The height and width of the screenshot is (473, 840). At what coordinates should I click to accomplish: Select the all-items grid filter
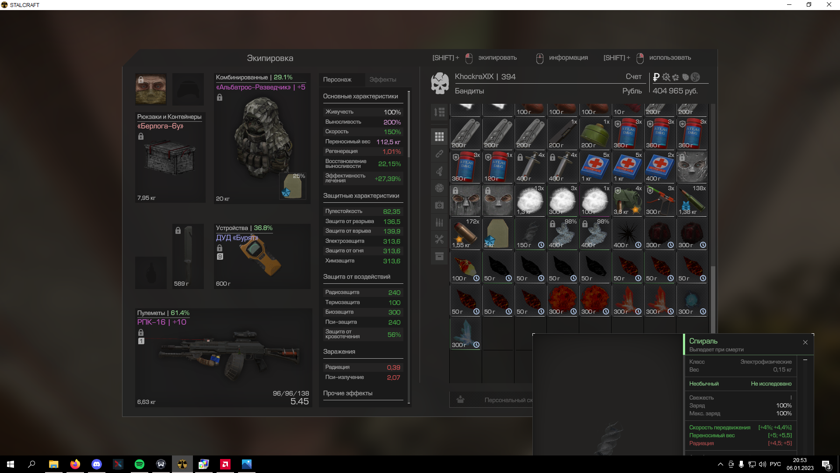point(439,137)
